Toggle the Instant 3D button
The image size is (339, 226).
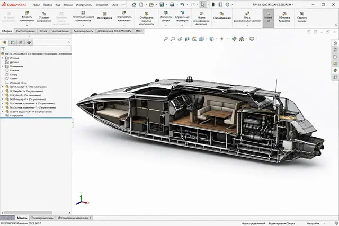[x=269, y=18]
